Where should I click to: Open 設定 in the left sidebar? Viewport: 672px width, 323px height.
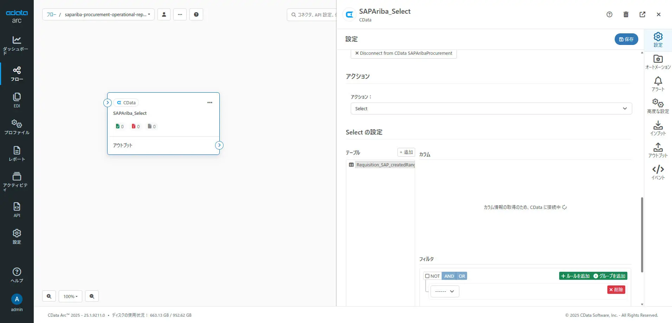point(17,237)
